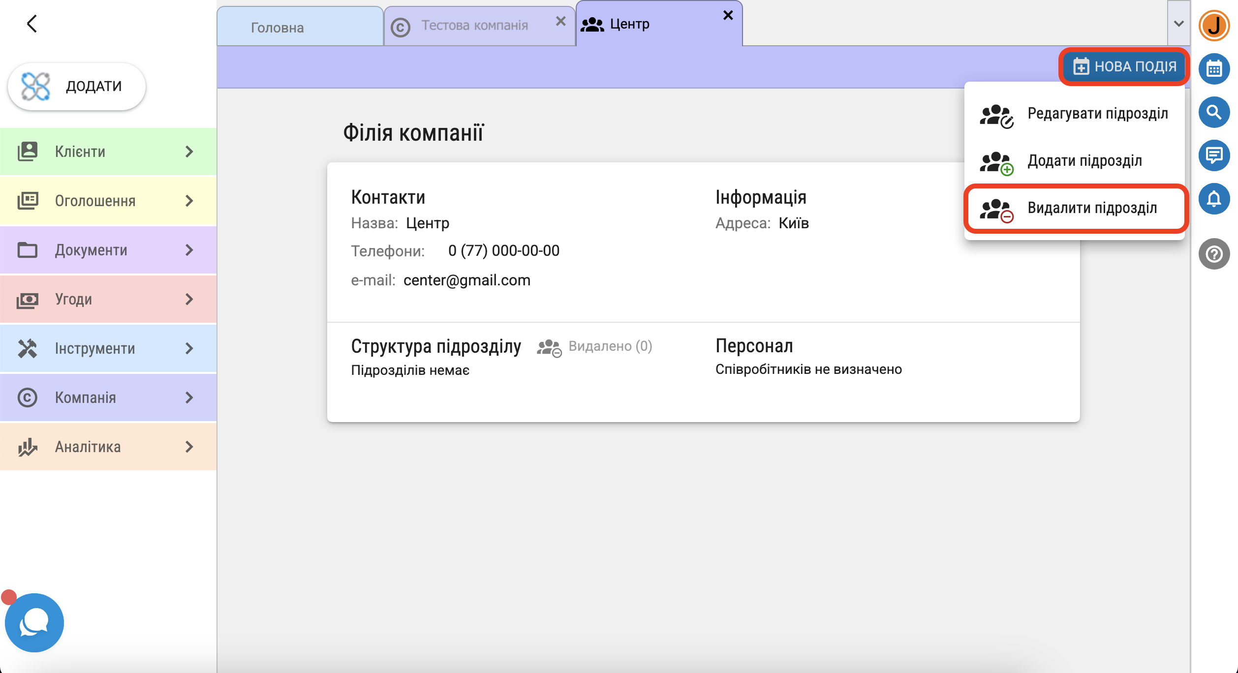Screen dimensions: 1238x673
Task: Click the help question mark icon
Action: 1214,254
